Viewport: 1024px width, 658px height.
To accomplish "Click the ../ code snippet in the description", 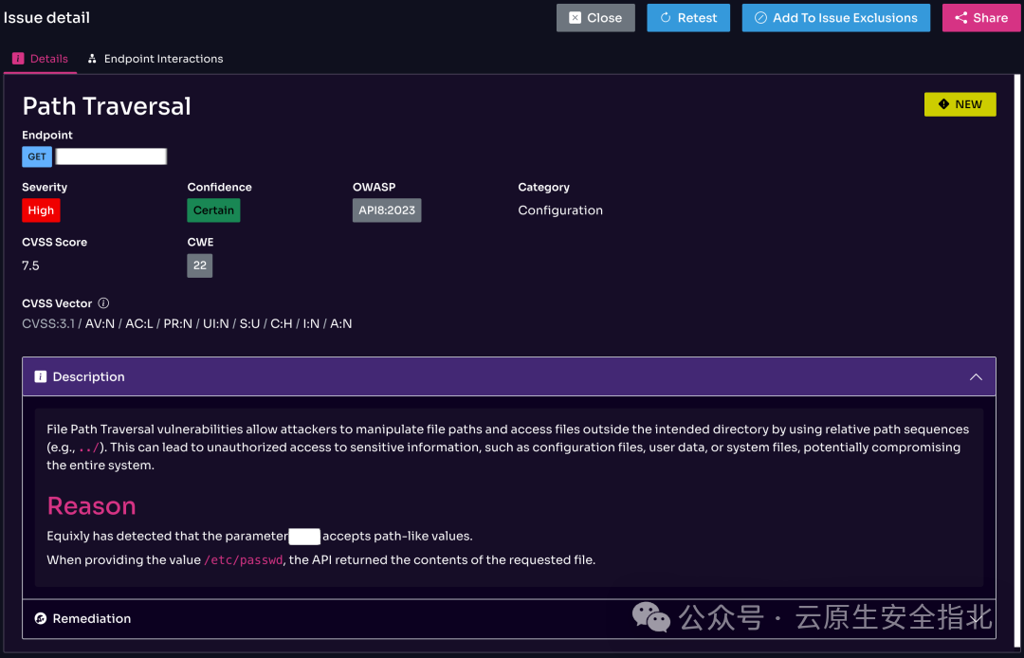I will 88,448.
